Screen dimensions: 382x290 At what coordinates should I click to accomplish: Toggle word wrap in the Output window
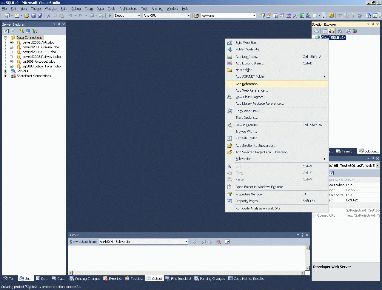click(x=227, y=242)
